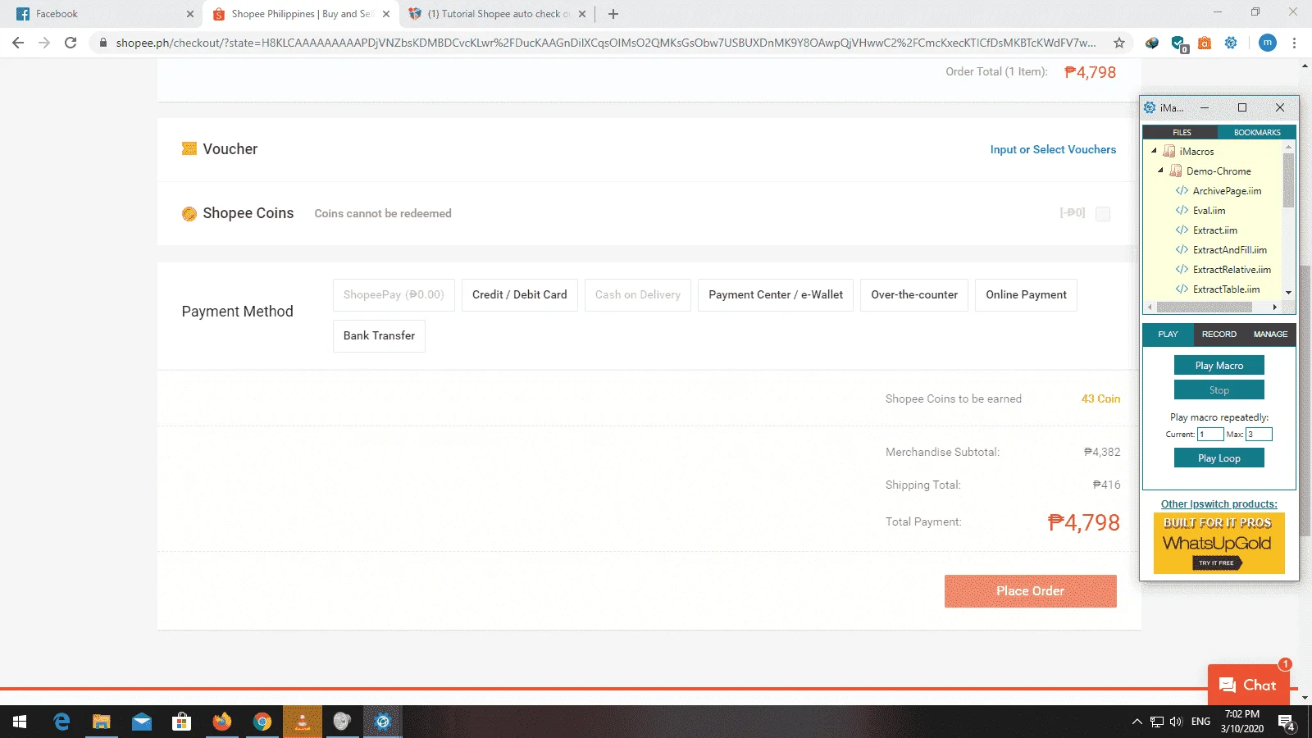This screenshot has height=738, width=1312.
Task: Open File Explorer from the taskbar
Action: (x=102, y=722)
